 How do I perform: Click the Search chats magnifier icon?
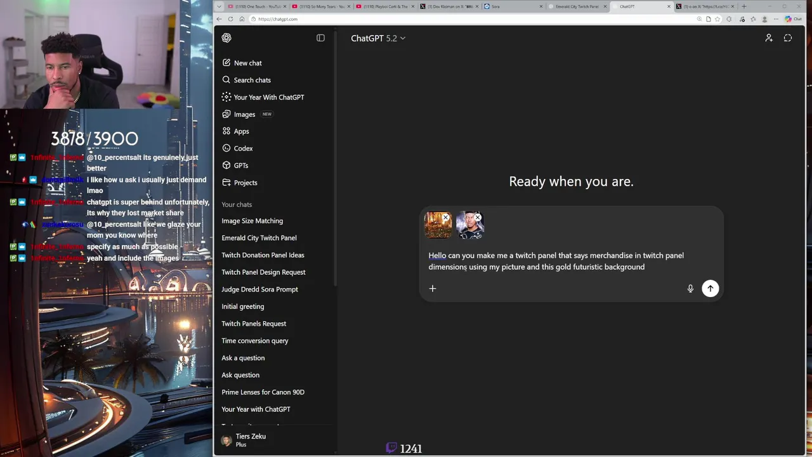(x=226, y=80)
